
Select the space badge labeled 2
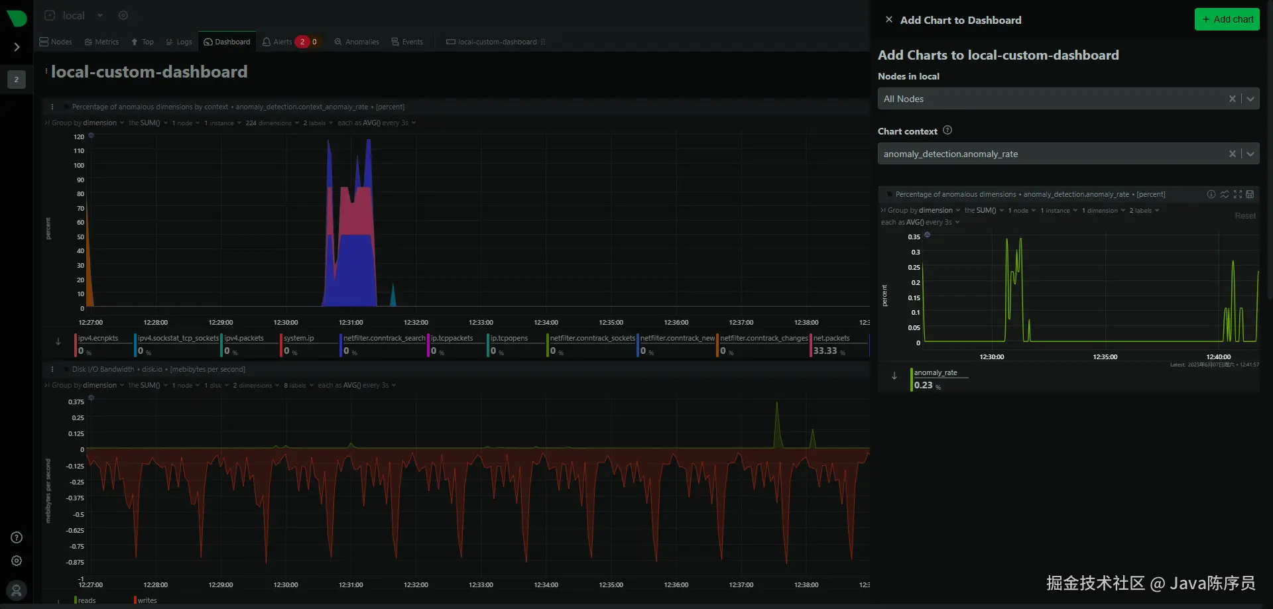tap(17, 80)
